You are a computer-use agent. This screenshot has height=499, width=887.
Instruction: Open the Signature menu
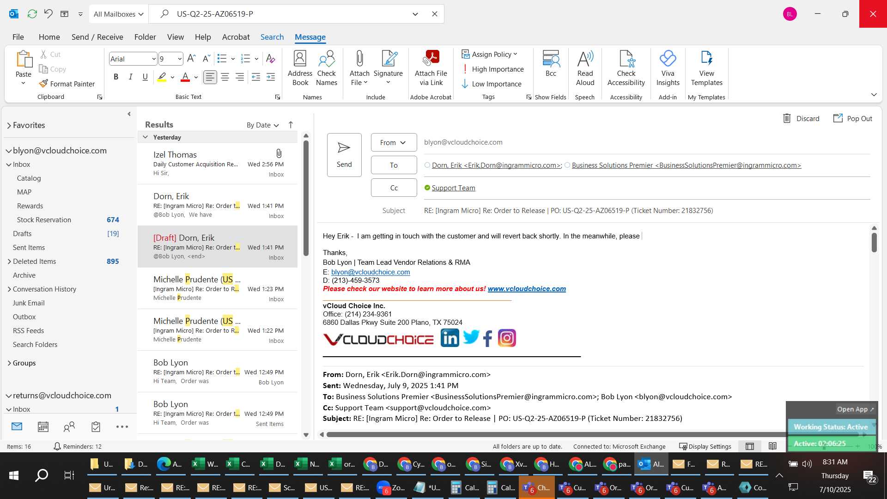pos(388,68)
